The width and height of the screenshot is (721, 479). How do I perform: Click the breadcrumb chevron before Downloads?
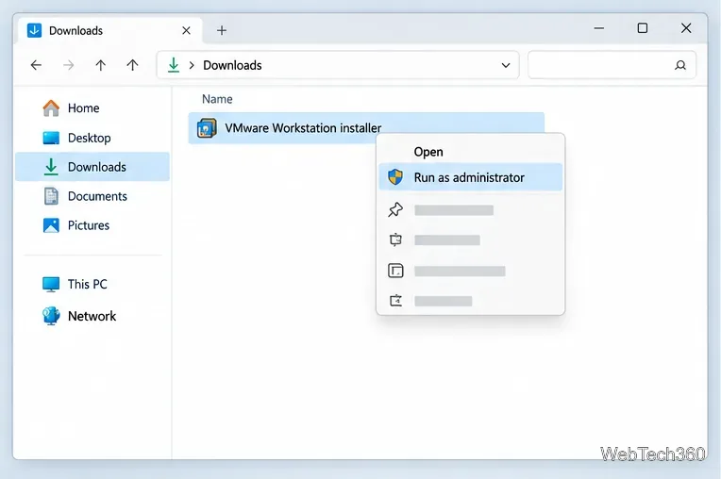tap(192, 65)
